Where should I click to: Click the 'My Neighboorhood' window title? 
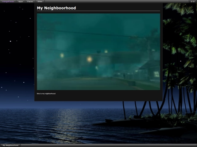(57, 8)
